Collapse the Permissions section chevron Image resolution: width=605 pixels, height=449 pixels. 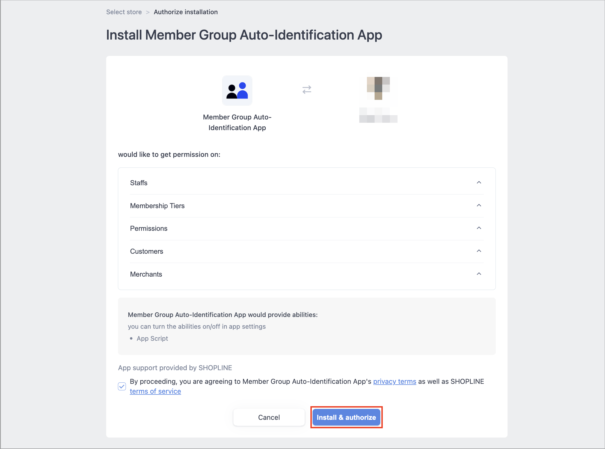tap(479, 228)
